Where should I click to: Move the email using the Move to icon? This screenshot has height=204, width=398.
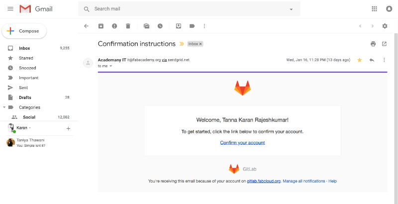[179, 26]
